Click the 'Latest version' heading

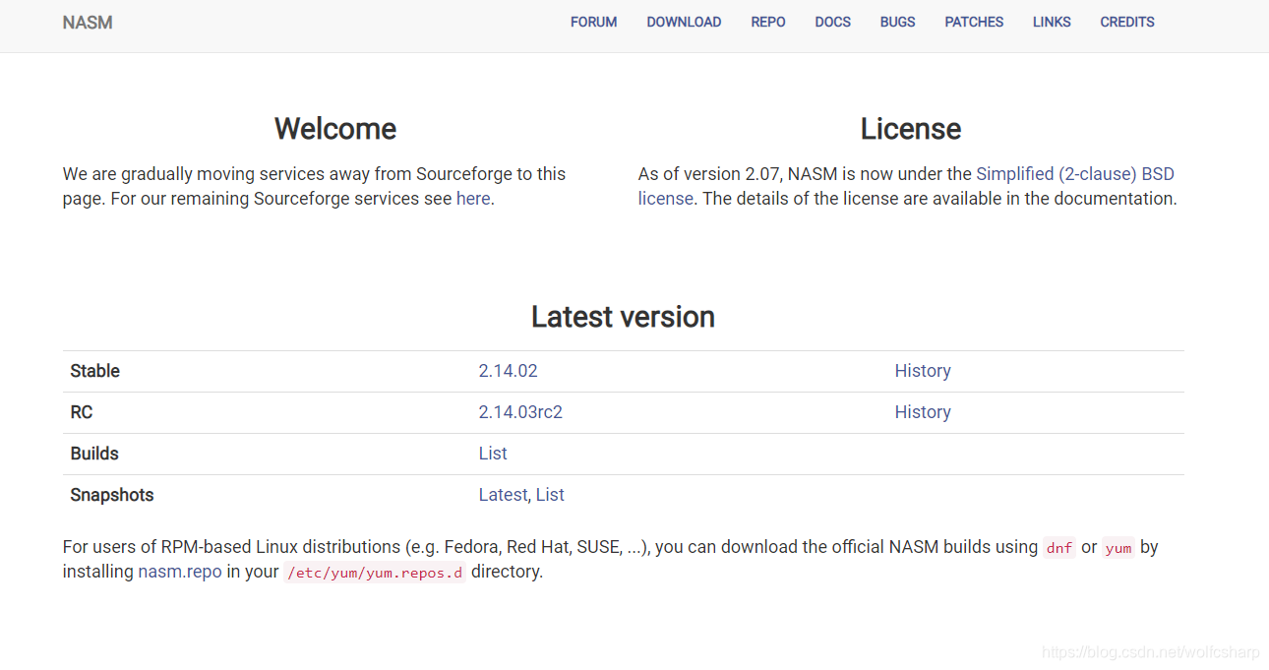click(623, 317)
